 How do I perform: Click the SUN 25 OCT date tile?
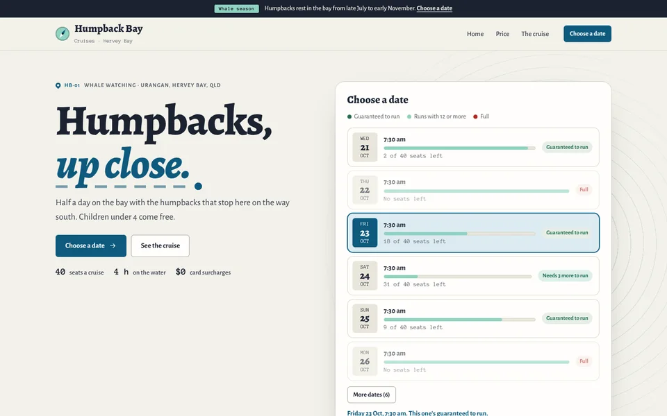(365, 318)
